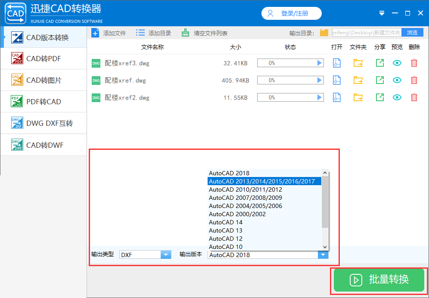Screen dimensions: 429x298
Task: Open the 输出类型 DXF dropdown
Action: coord(145,255)
